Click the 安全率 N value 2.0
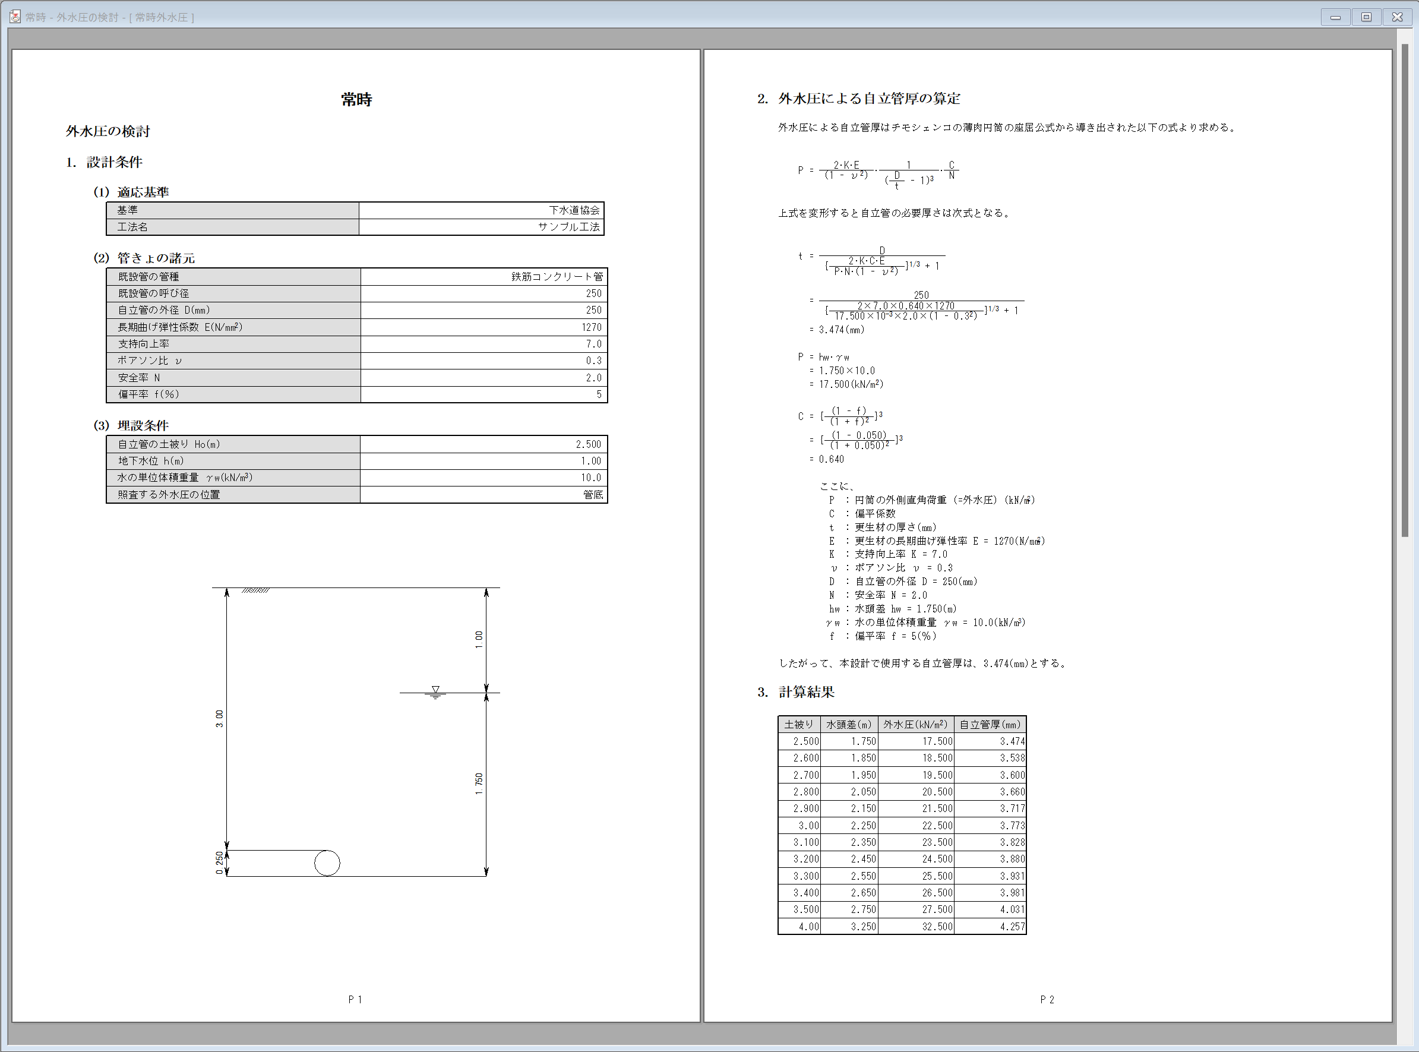The image size is (1419, 1052). pyautogui.click(x=484, y=378)
